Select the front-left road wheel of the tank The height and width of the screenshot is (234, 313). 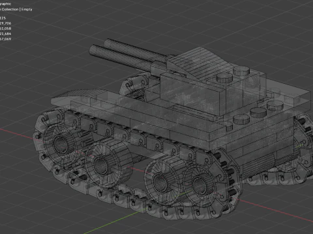[62, 144]
